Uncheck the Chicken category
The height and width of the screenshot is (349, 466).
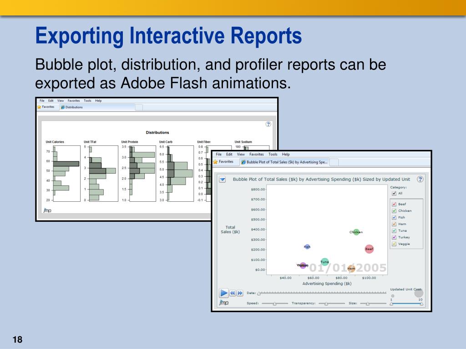(x=394, y=211)
